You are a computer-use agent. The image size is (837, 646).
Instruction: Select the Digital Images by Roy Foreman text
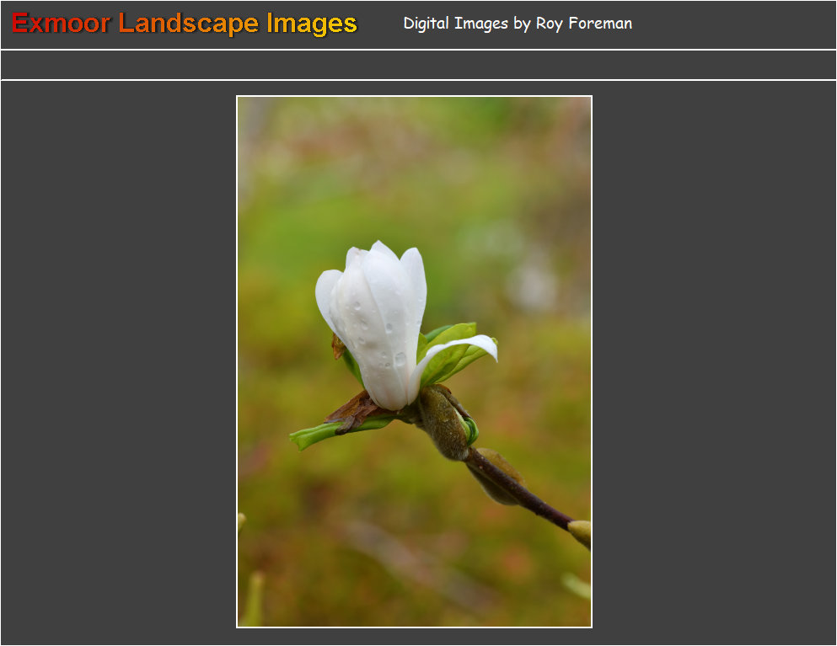(x=517, y=24)
